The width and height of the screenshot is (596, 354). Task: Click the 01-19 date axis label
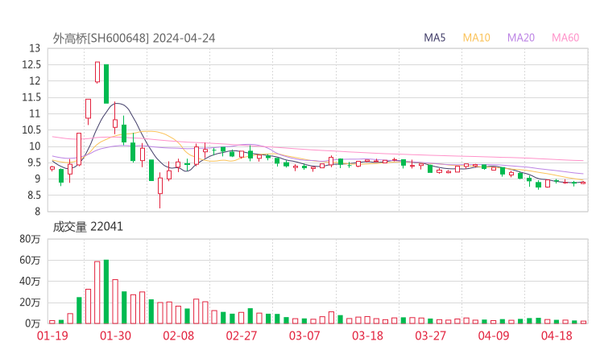click(x=52, y=336)
